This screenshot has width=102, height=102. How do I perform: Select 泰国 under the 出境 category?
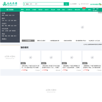coord(3,15)
